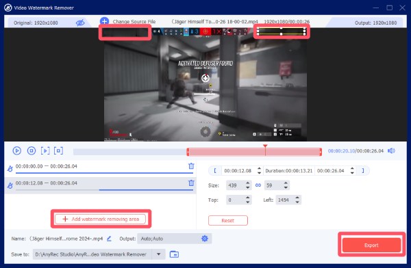
Task: Increase the start time with up arrow
Action: pyautogui.click(x=259, y=169)
